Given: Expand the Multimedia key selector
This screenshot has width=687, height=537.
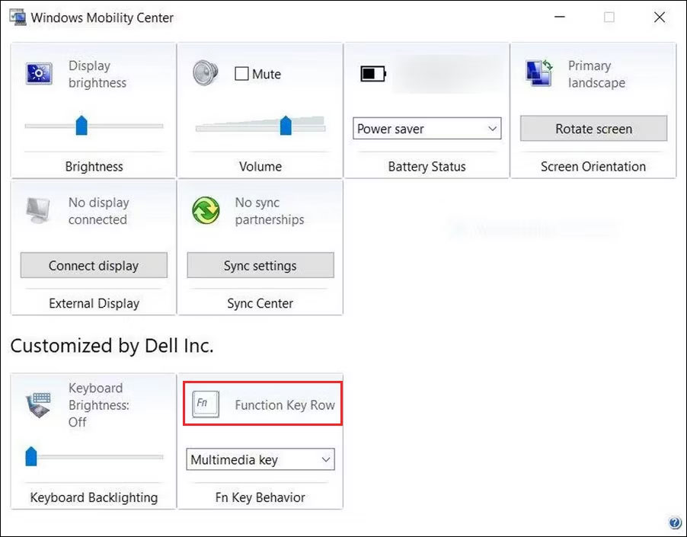Looking at the screenshot, I should click(260, 459).
